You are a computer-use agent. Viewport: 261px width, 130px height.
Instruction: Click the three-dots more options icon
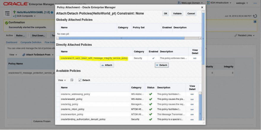(255, 3)
